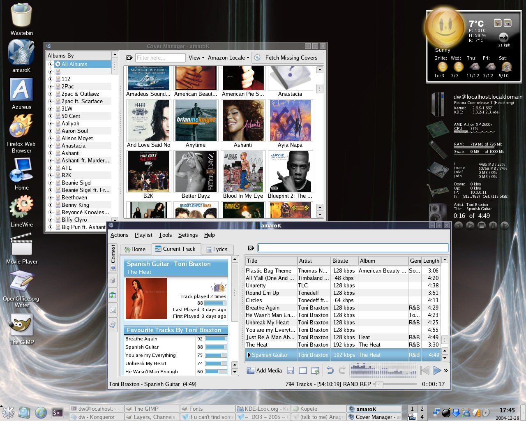Open the KDE K menu in the panel

click(8, 412)
